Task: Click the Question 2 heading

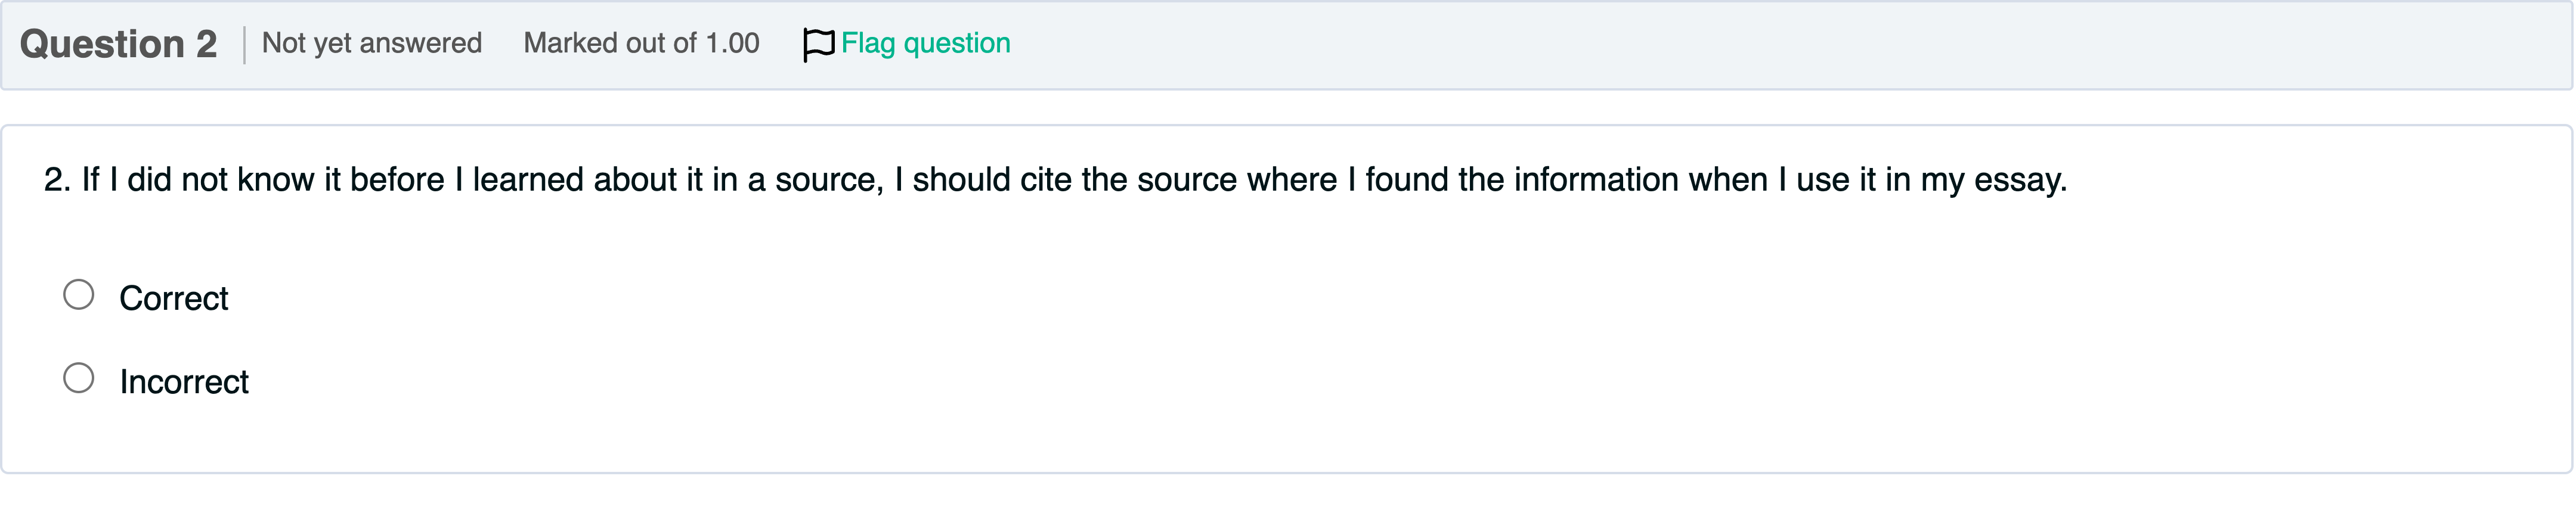Action: 118,44
